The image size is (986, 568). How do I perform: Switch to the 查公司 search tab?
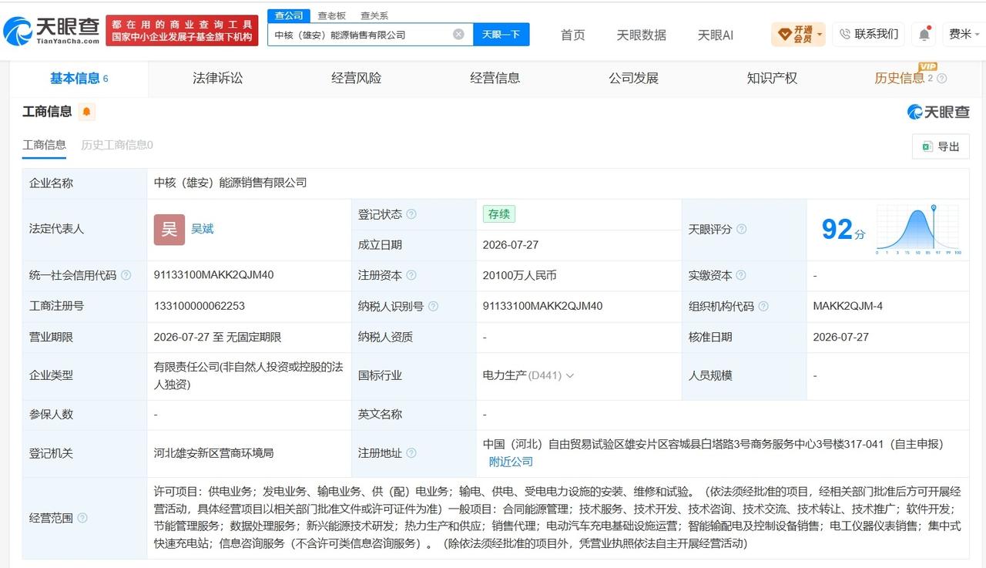(x=289, y=15)
